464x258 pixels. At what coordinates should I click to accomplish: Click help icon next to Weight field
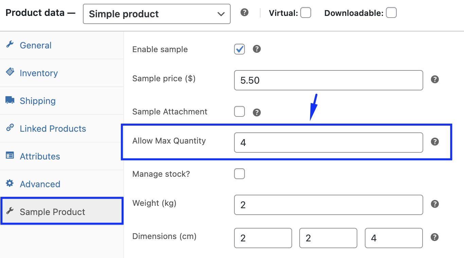435,204
